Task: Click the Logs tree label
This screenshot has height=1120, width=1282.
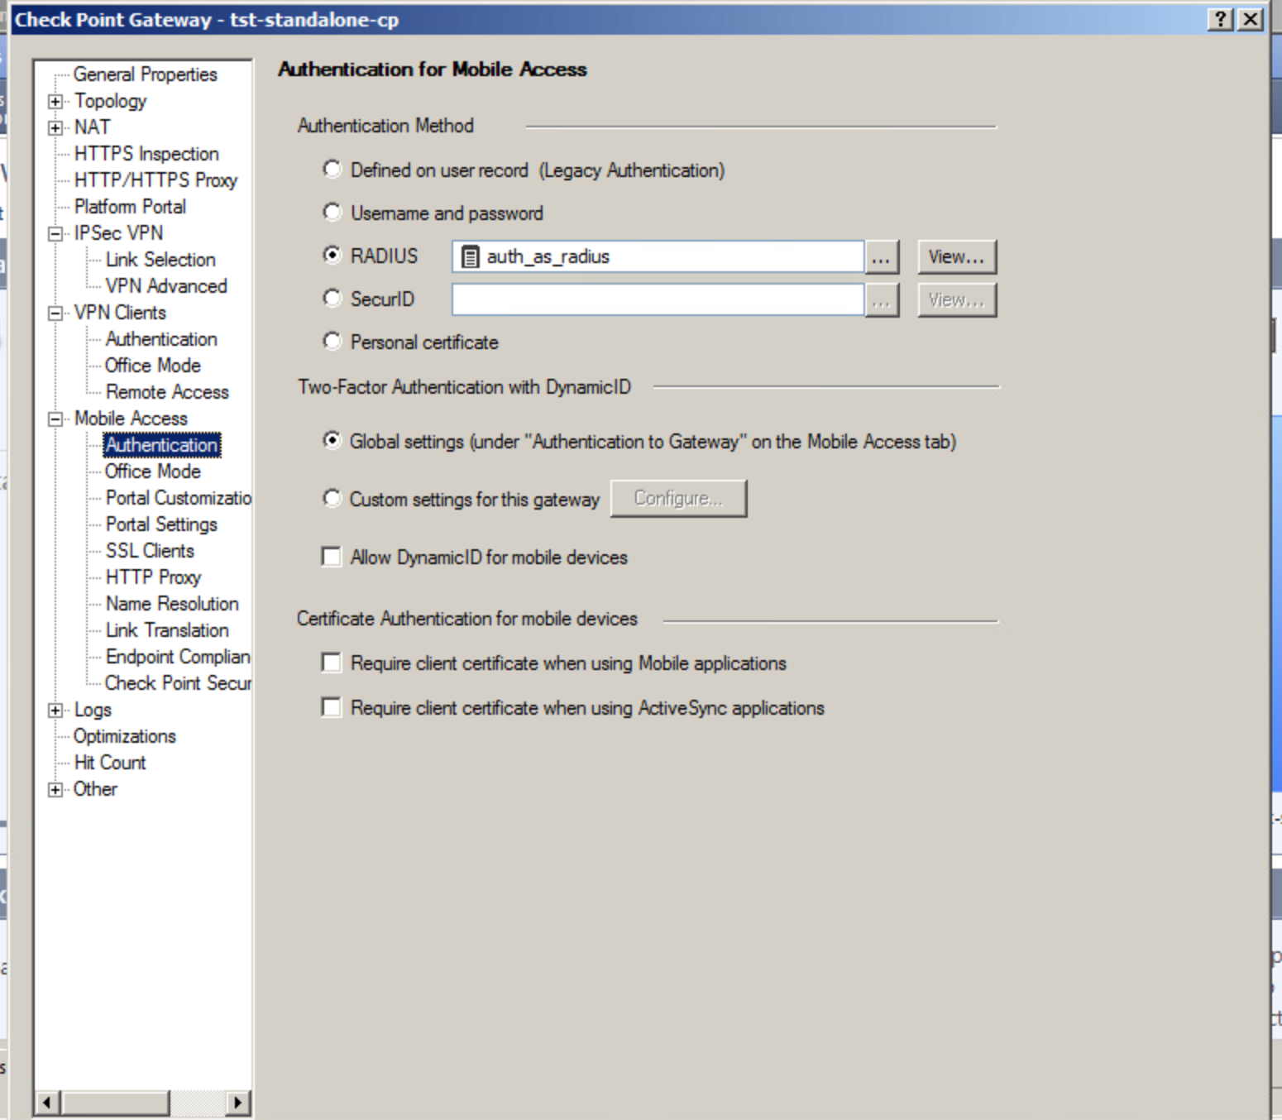Action: pos(93,710)
